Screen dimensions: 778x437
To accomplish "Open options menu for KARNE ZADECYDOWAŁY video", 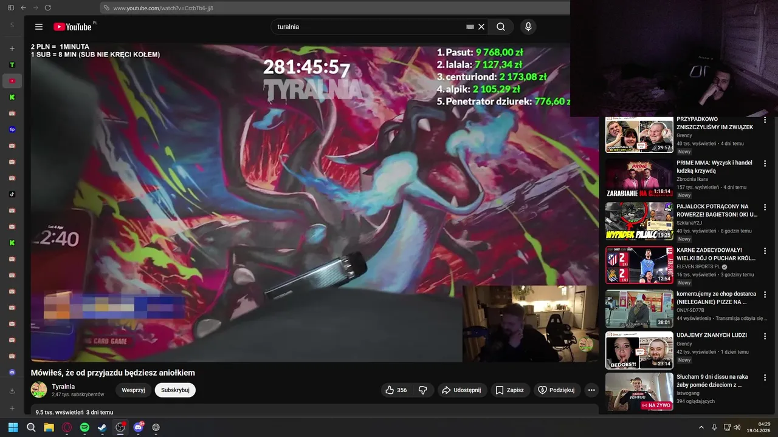I will (765, 251).
